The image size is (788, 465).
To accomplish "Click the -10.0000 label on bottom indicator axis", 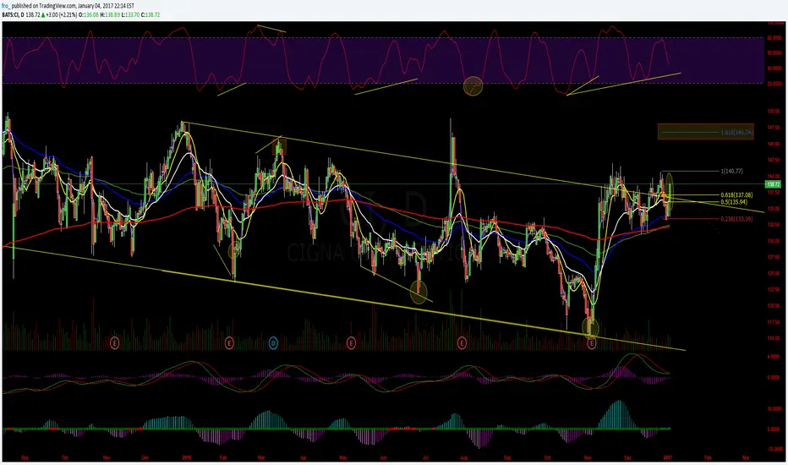I will tap(774, 450).
